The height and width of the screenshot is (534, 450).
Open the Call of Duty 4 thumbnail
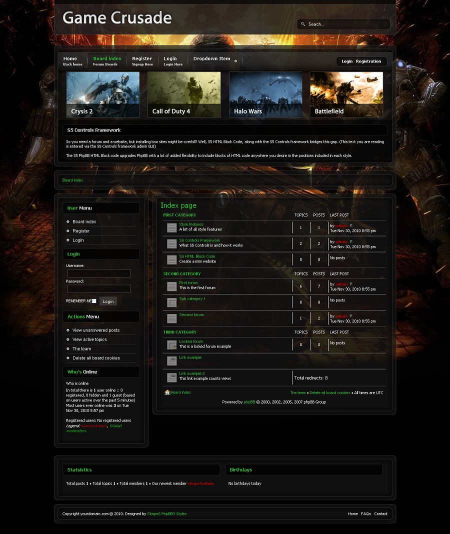[184, 94]
